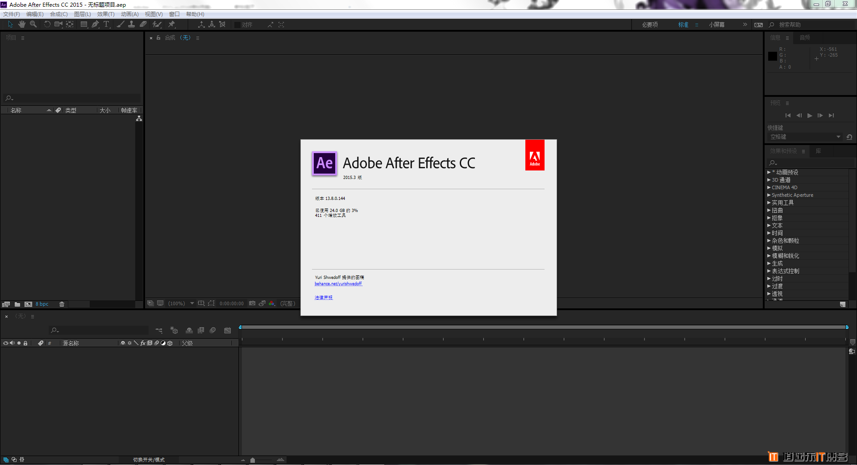
Task: Select the Selection arrow tool
Action: pyautogui.click(x=10, y=25)
